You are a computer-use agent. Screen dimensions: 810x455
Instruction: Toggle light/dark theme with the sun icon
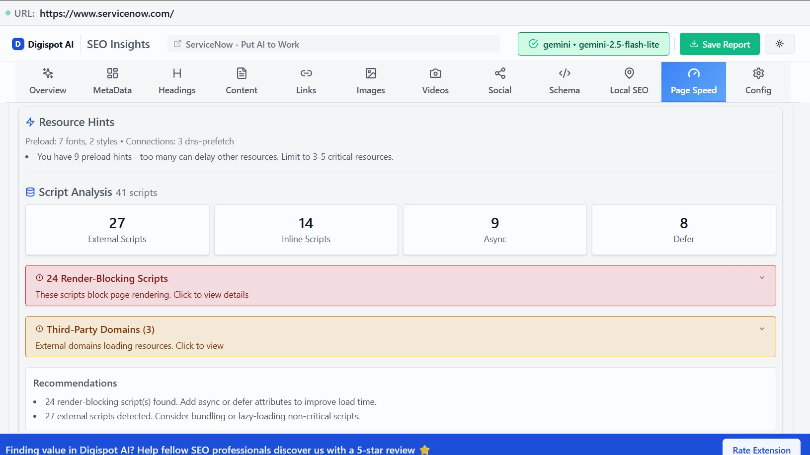779,44
